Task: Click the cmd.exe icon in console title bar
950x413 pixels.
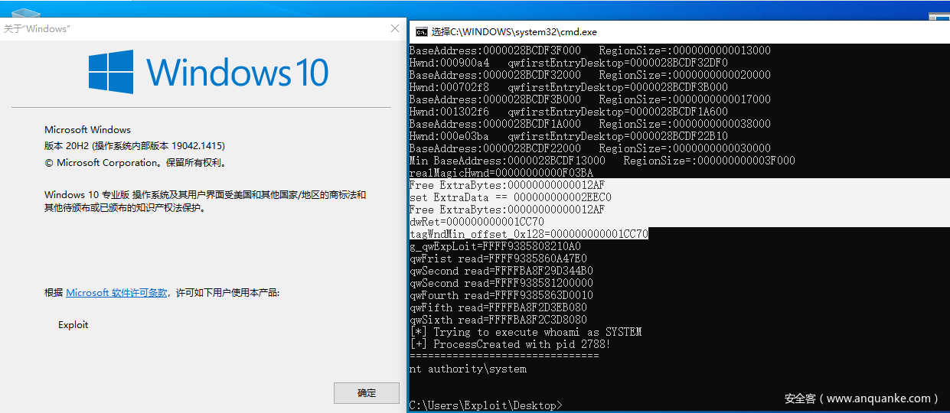Action: click(x=421, y=32)
